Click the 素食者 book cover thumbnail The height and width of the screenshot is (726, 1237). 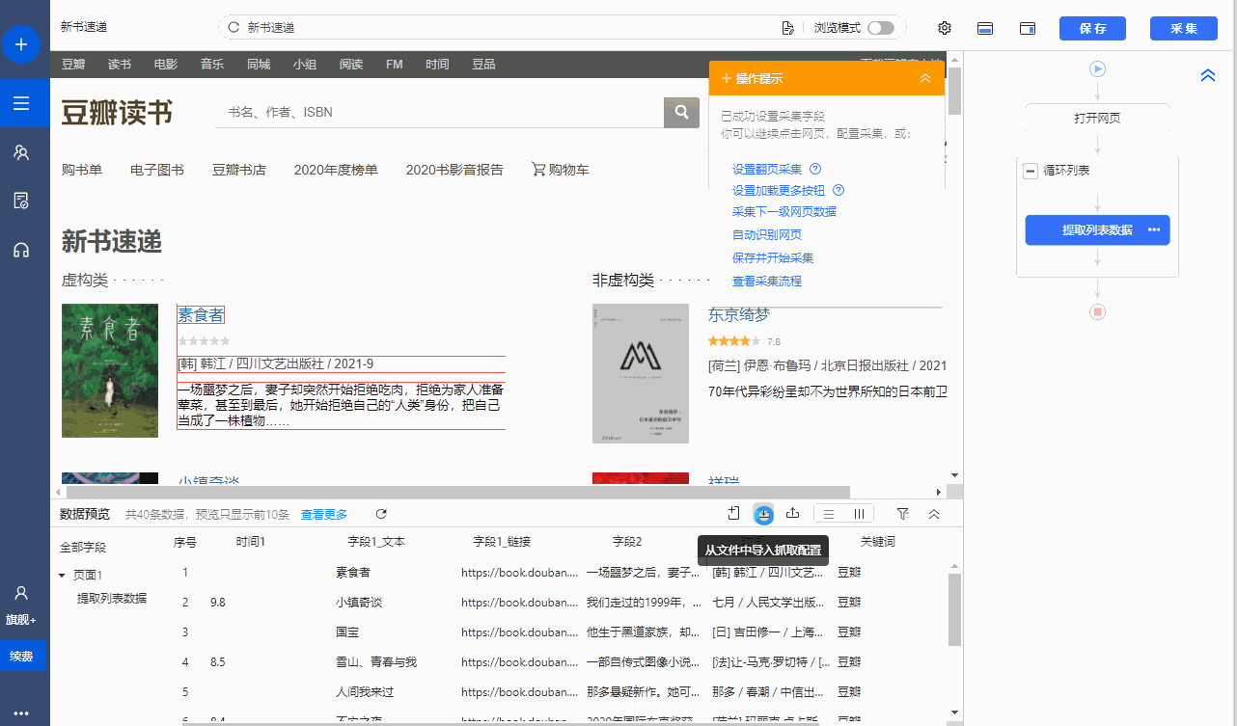[110, 371]
